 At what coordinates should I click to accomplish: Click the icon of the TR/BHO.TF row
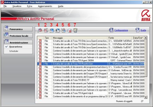point(40,80)
